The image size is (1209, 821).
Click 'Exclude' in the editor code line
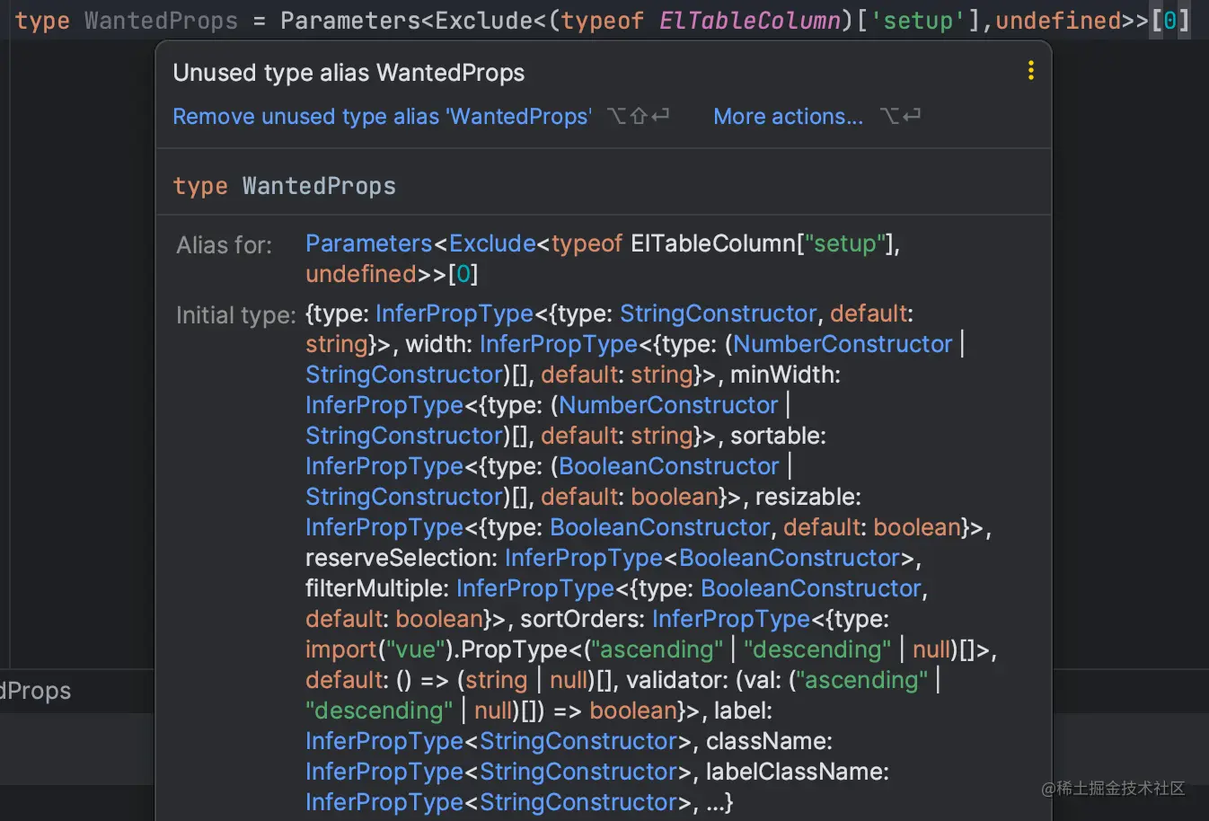483,21
